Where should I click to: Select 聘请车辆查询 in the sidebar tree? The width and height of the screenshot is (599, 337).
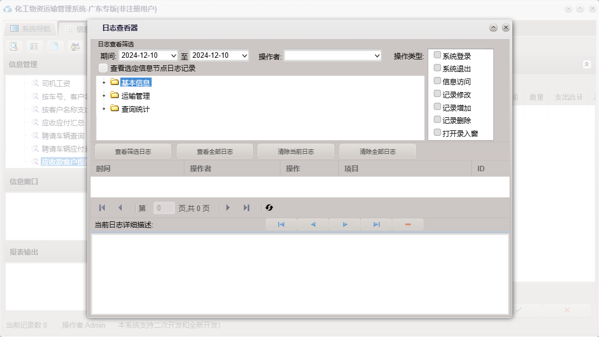pos(63,135)
